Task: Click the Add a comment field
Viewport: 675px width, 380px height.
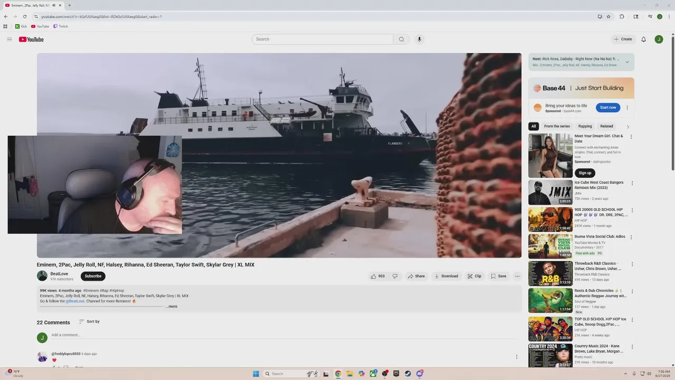Action: point(285,335)
